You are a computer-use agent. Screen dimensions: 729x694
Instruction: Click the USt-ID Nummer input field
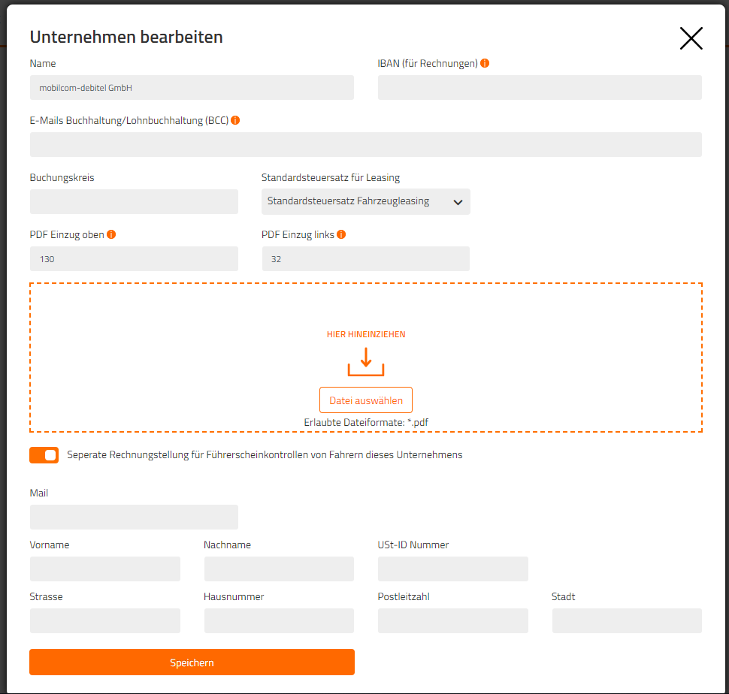tap(453, 569)
